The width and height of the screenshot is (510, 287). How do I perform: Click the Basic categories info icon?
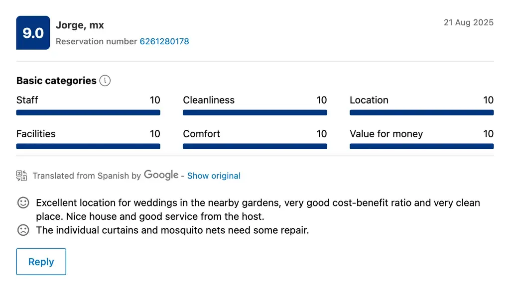(105, 81)
